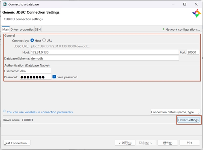Click the 'Driver name: CUBRID' label

pyautogui.click(x=18, y=120)
